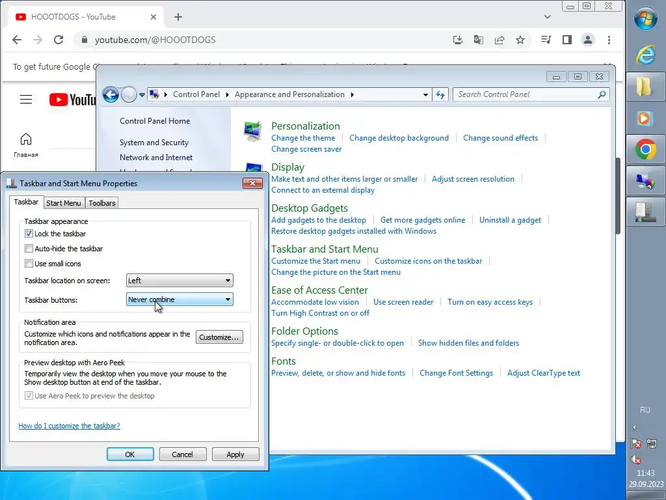Open recent pages dropdown arrow

[x=142, y=95]
